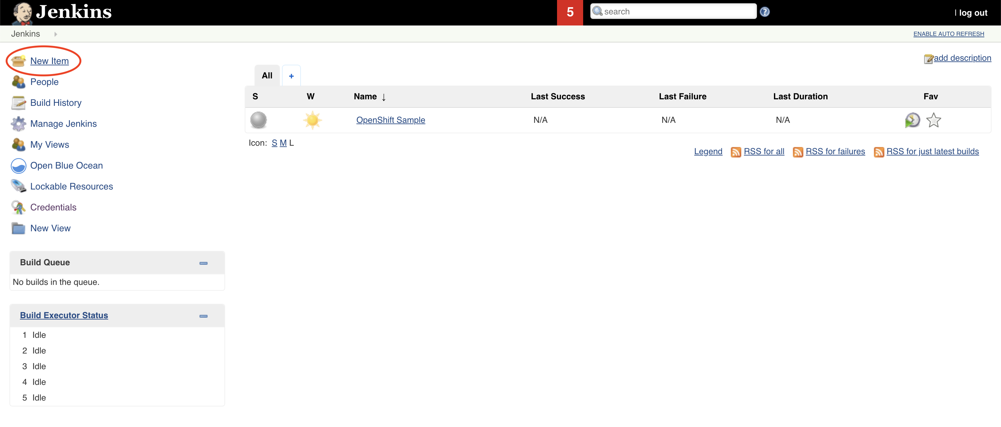
Task: Click the "No builds in the queue." text
Action: 56,282
